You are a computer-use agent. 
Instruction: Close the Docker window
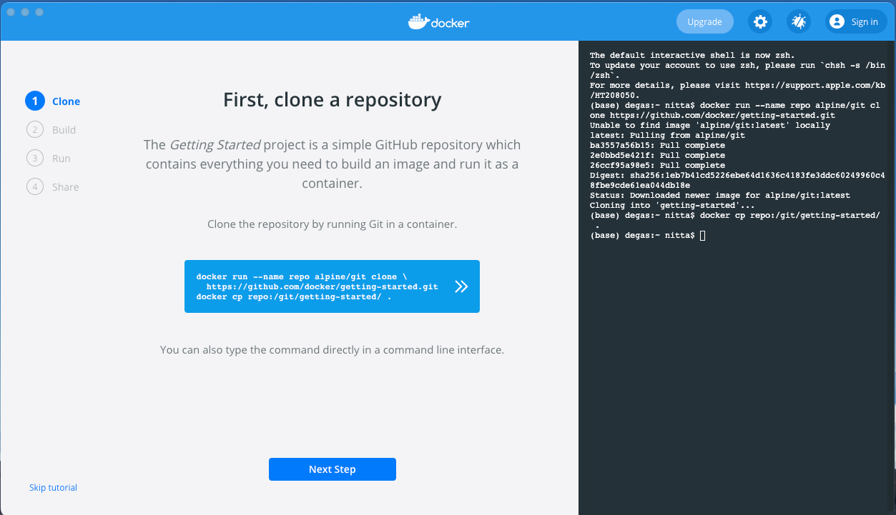point(11,12)
